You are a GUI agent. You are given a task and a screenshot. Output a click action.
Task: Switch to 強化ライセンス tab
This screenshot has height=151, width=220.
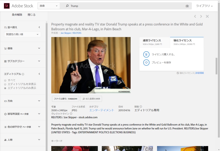click(x=187, y=42)
